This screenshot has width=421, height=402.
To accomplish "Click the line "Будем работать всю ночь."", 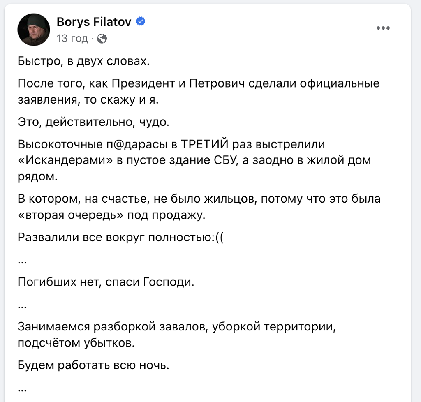I will [x=93, y=365].
